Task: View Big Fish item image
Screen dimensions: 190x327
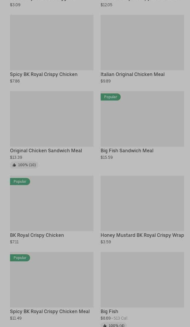Action: pos(142,280)
